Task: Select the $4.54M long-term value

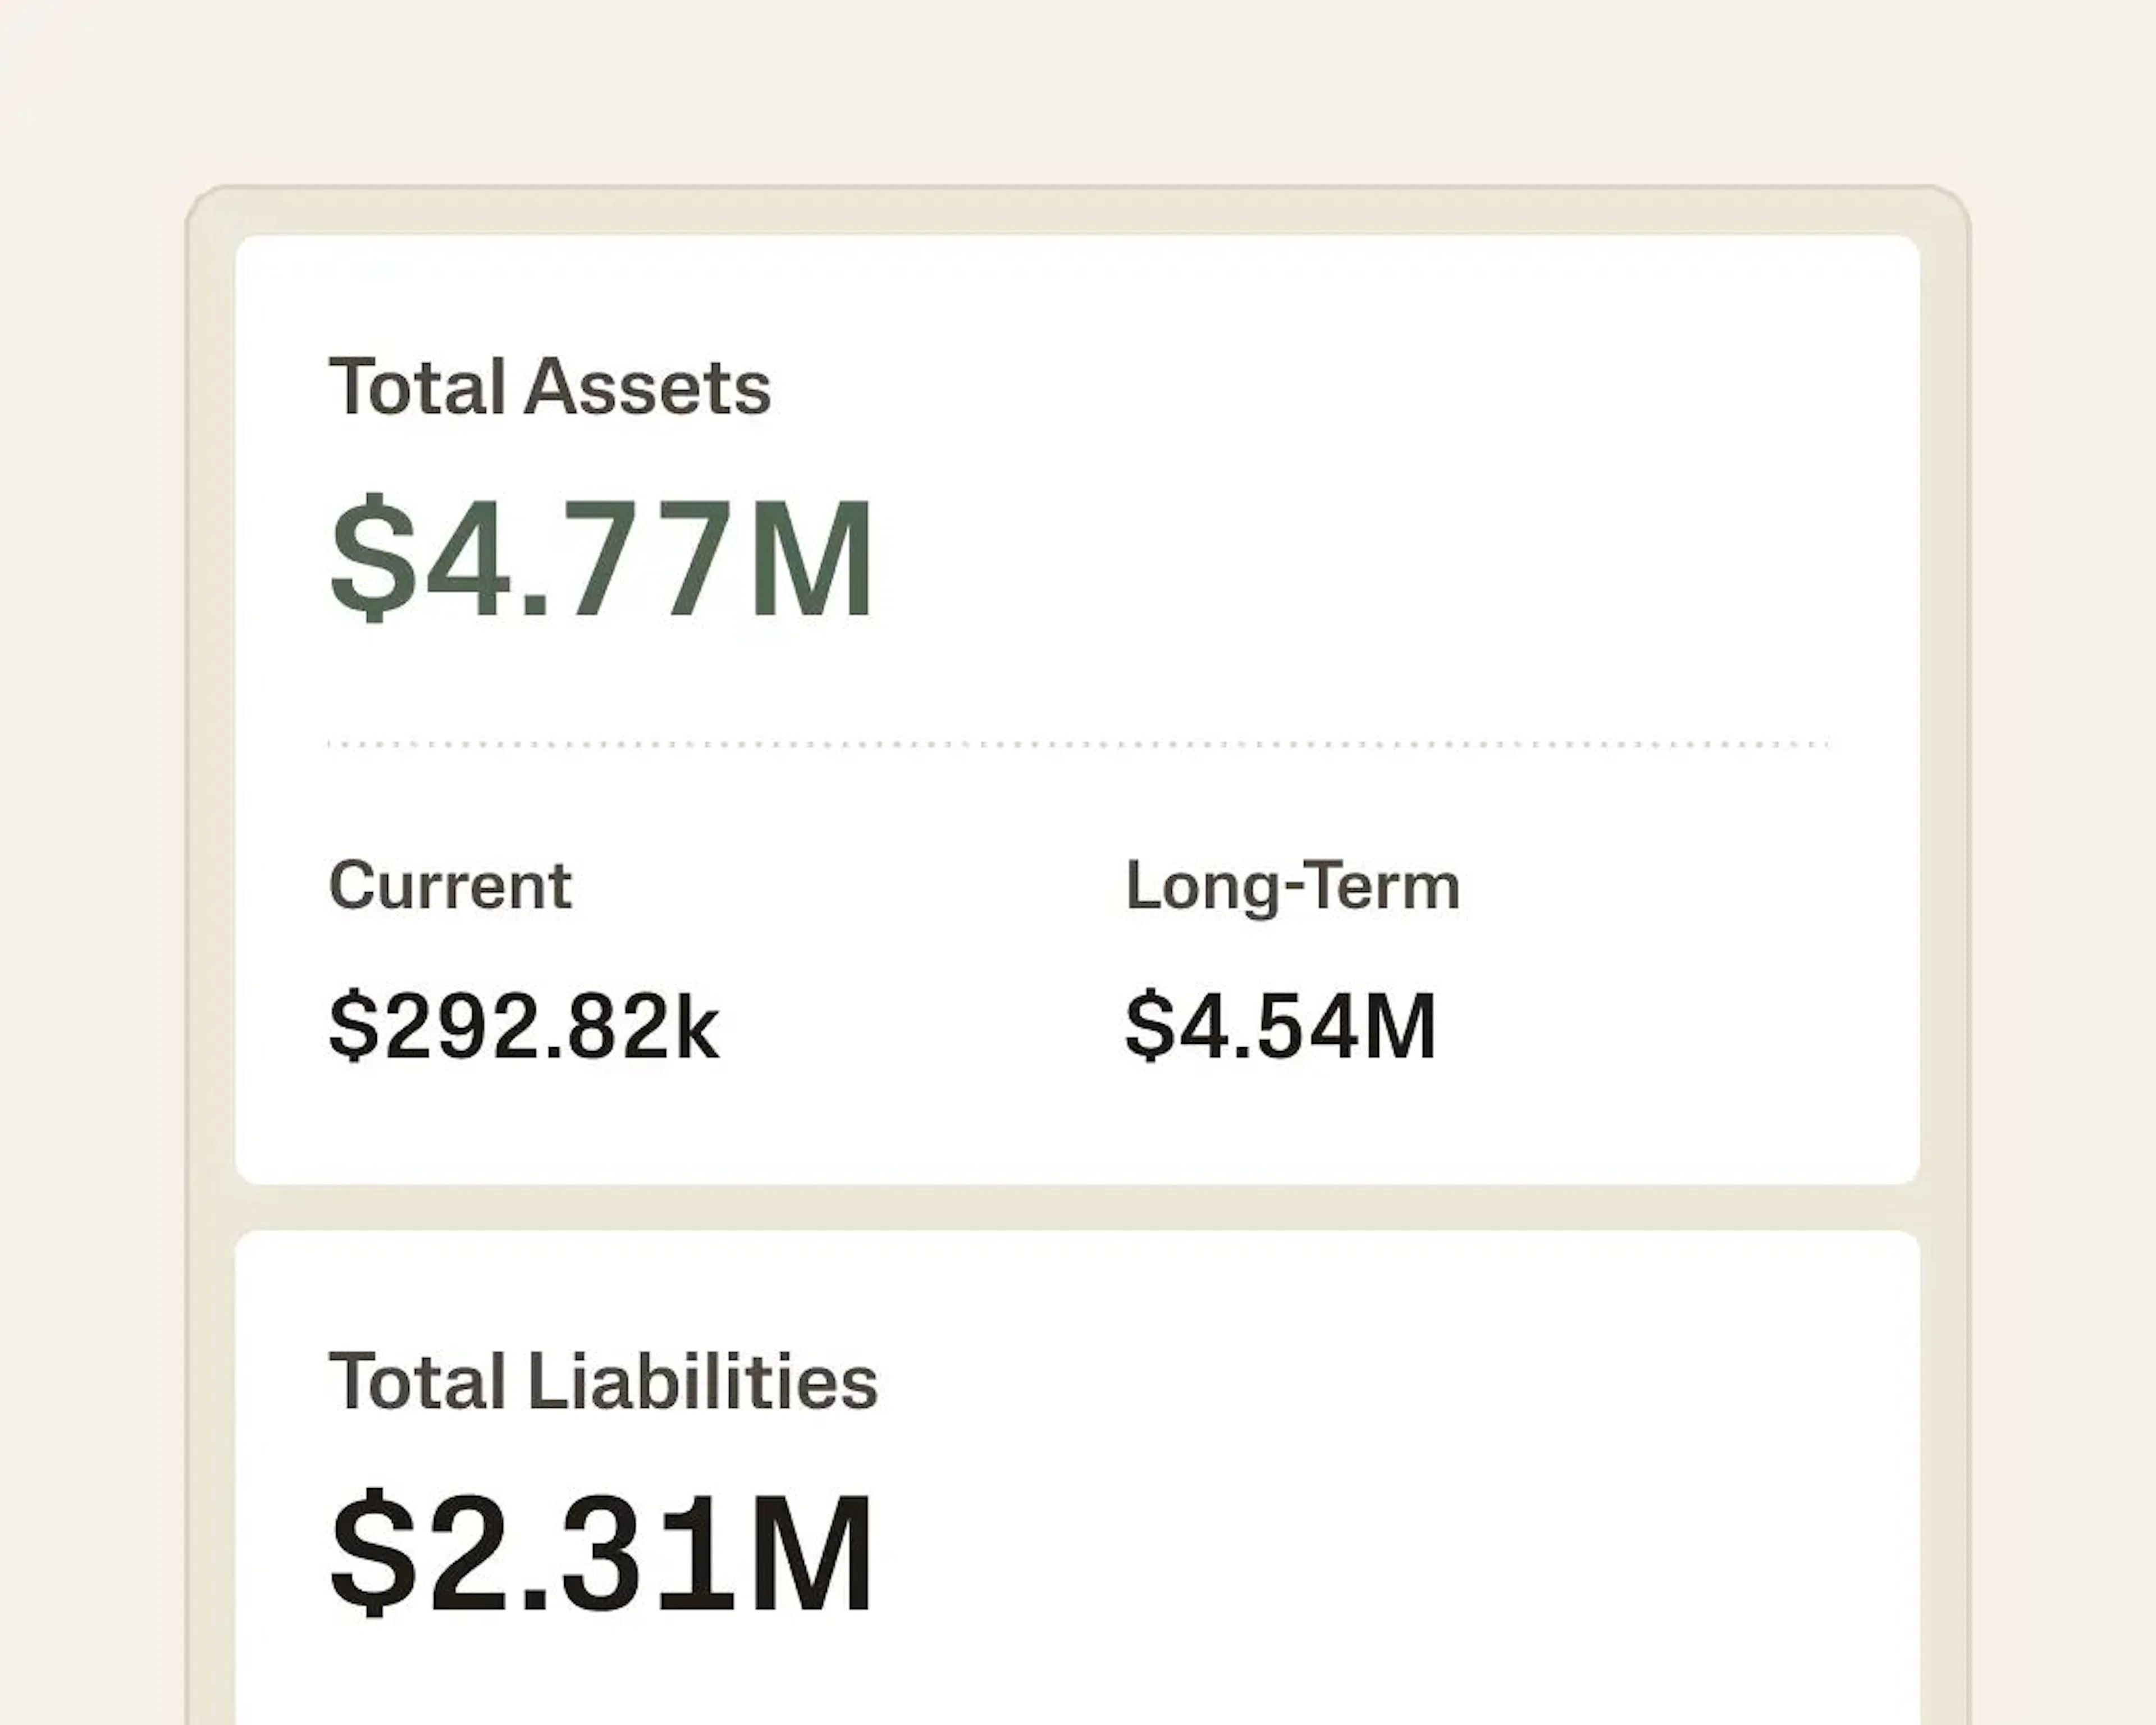Action: 1281,1025
